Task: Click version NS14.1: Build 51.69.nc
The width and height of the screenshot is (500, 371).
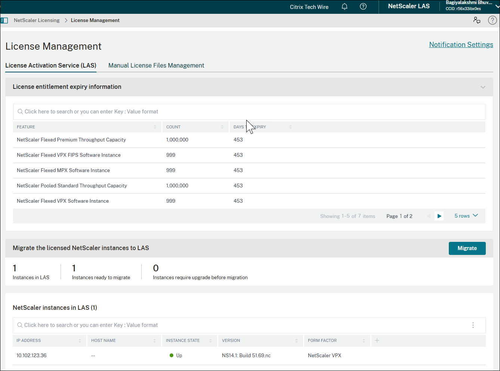Action: point(246,355)
